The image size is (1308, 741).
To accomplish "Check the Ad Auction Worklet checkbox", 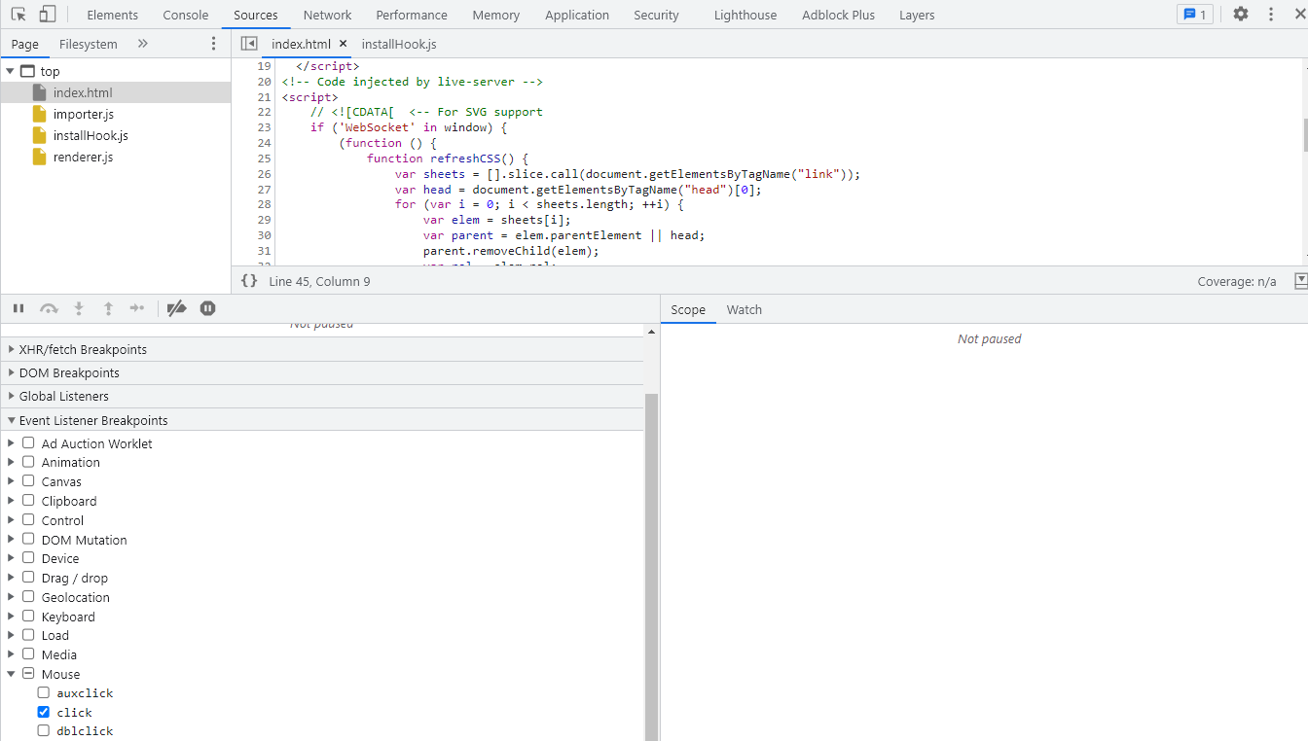I will point(28,442).
